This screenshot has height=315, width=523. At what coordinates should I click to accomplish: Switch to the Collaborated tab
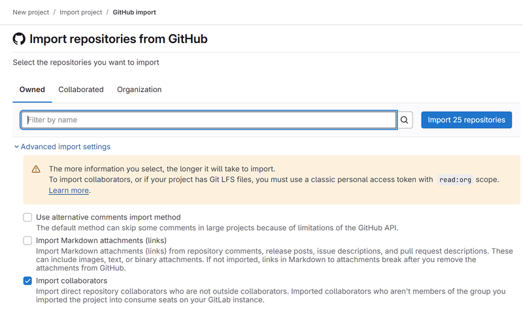[x=81, y=90]
